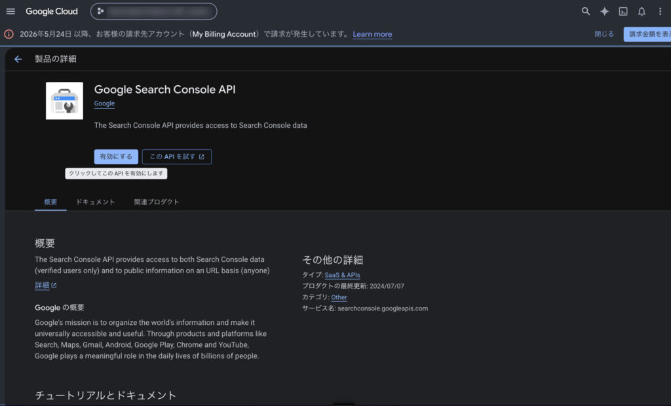671x406 pixels.
Task: Click the Search Console API product logo
Action: (x=65, y=101)
